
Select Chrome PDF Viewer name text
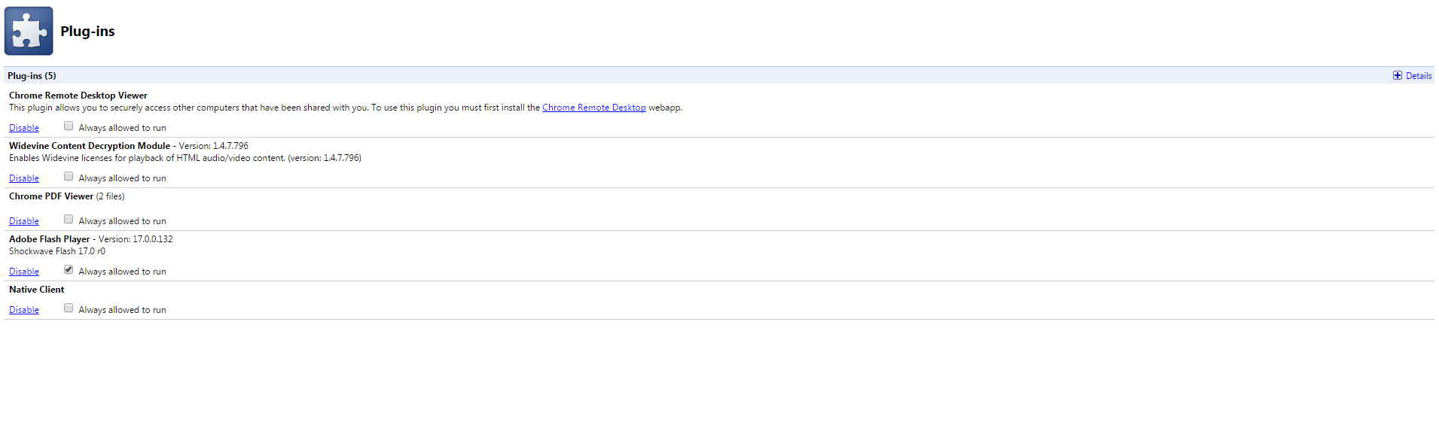(x=51, y=196)
